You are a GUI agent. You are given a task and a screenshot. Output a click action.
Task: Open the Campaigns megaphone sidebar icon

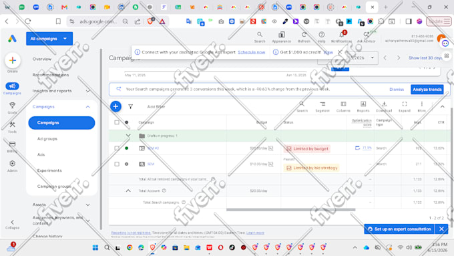pyautogui.click(x=12, y=86)
